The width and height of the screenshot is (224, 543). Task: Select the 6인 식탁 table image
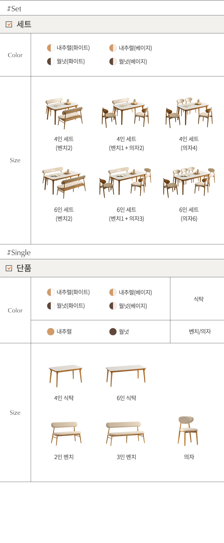[126, 376]
